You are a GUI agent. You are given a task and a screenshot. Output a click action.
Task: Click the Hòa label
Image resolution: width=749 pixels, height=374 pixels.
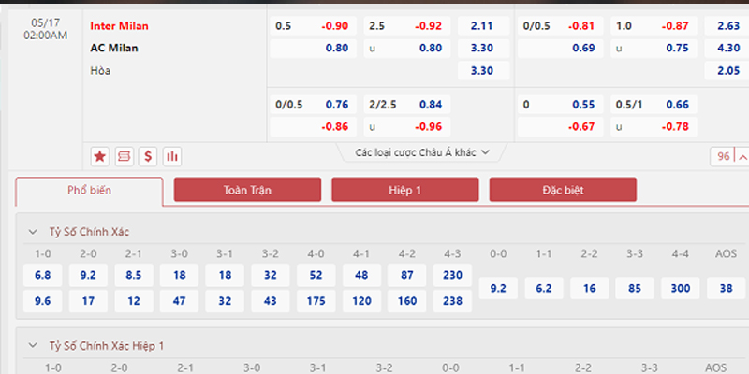tap(100, 71)
